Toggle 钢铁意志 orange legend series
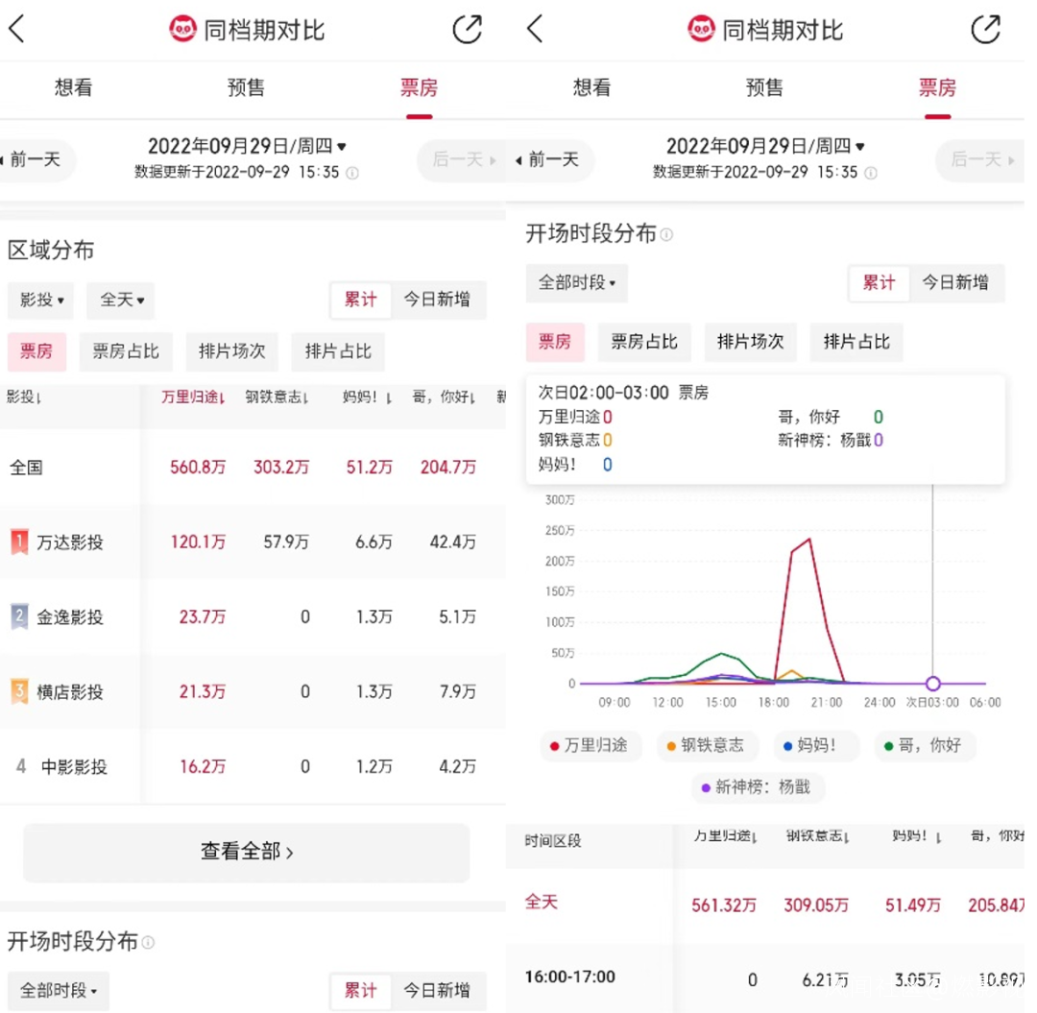The width and height of the screenshot is (1037, 1013). [707, 746]
